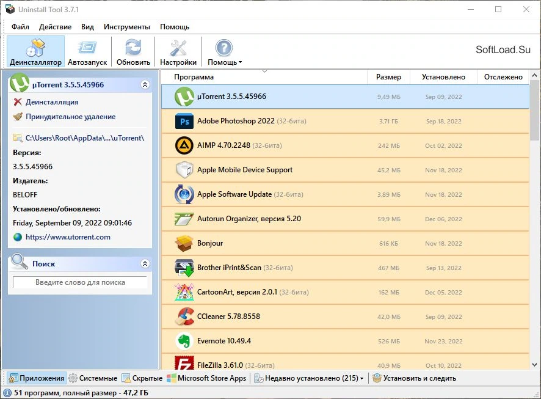Image resolution: width=541 pixels, height=399 pixels.
Task: Select the Bonjour box icon
Action: 184,243
